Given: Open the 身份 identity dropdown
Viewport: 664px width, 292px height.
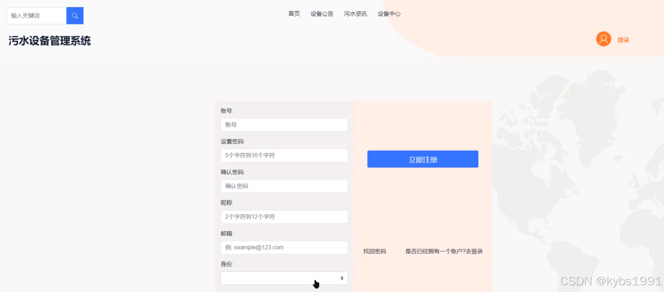Looking at the screenshot, I should pos(284,278).
